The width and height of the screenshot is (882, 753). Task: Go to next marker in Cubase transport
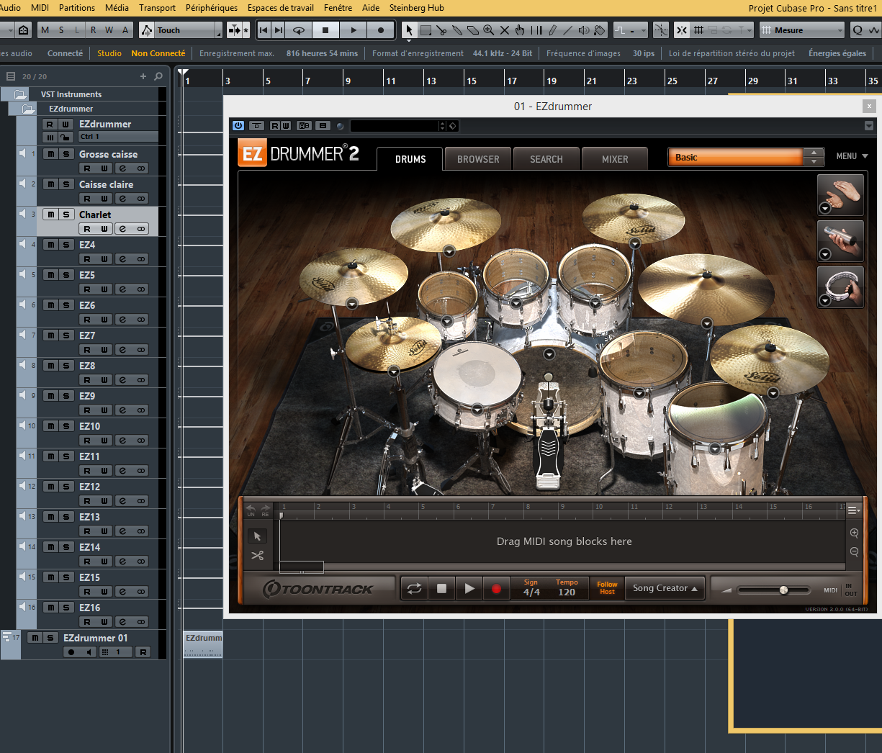tap(279, 30)
